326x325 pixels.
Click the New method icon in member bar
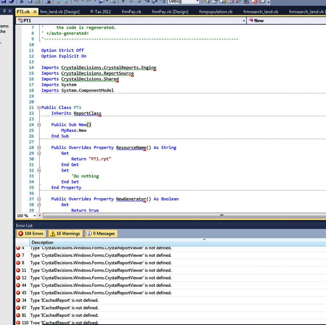coord(251,20)
